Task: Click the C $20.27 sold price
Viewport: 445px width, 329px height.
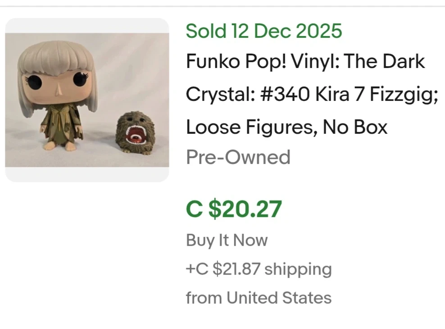Action: tap(234, 209)
